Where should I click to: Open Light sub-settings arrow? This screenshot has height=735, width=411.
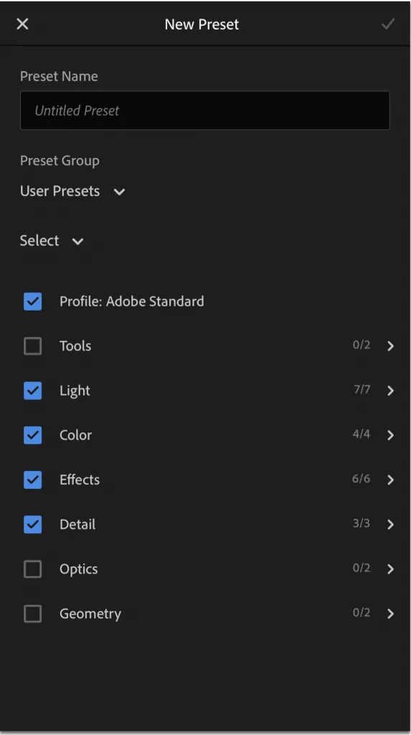(390, 390)
